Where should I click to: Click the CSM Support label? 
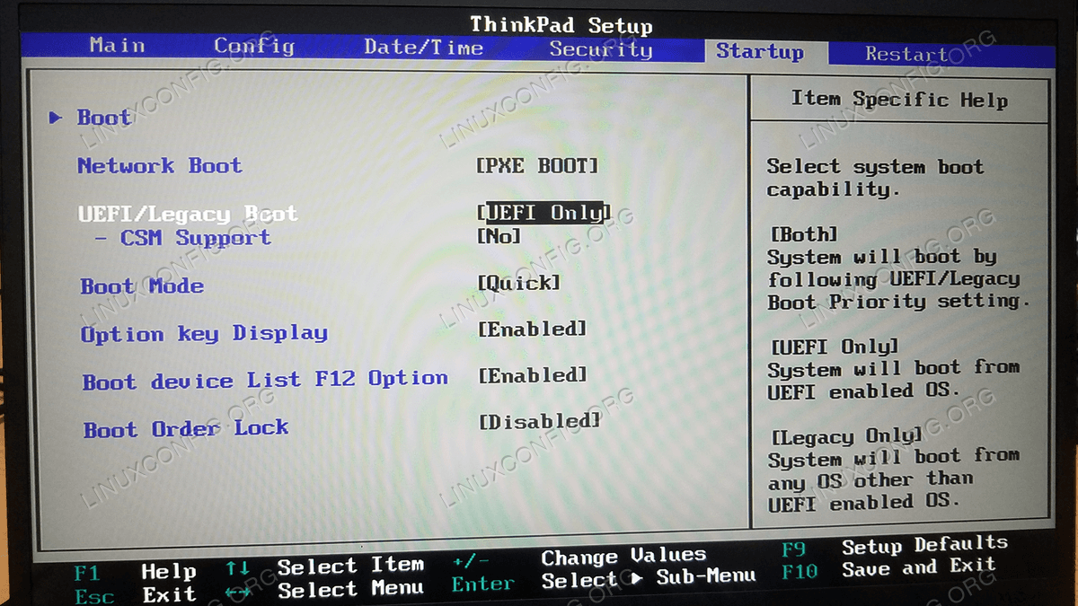tap(207, 237)
